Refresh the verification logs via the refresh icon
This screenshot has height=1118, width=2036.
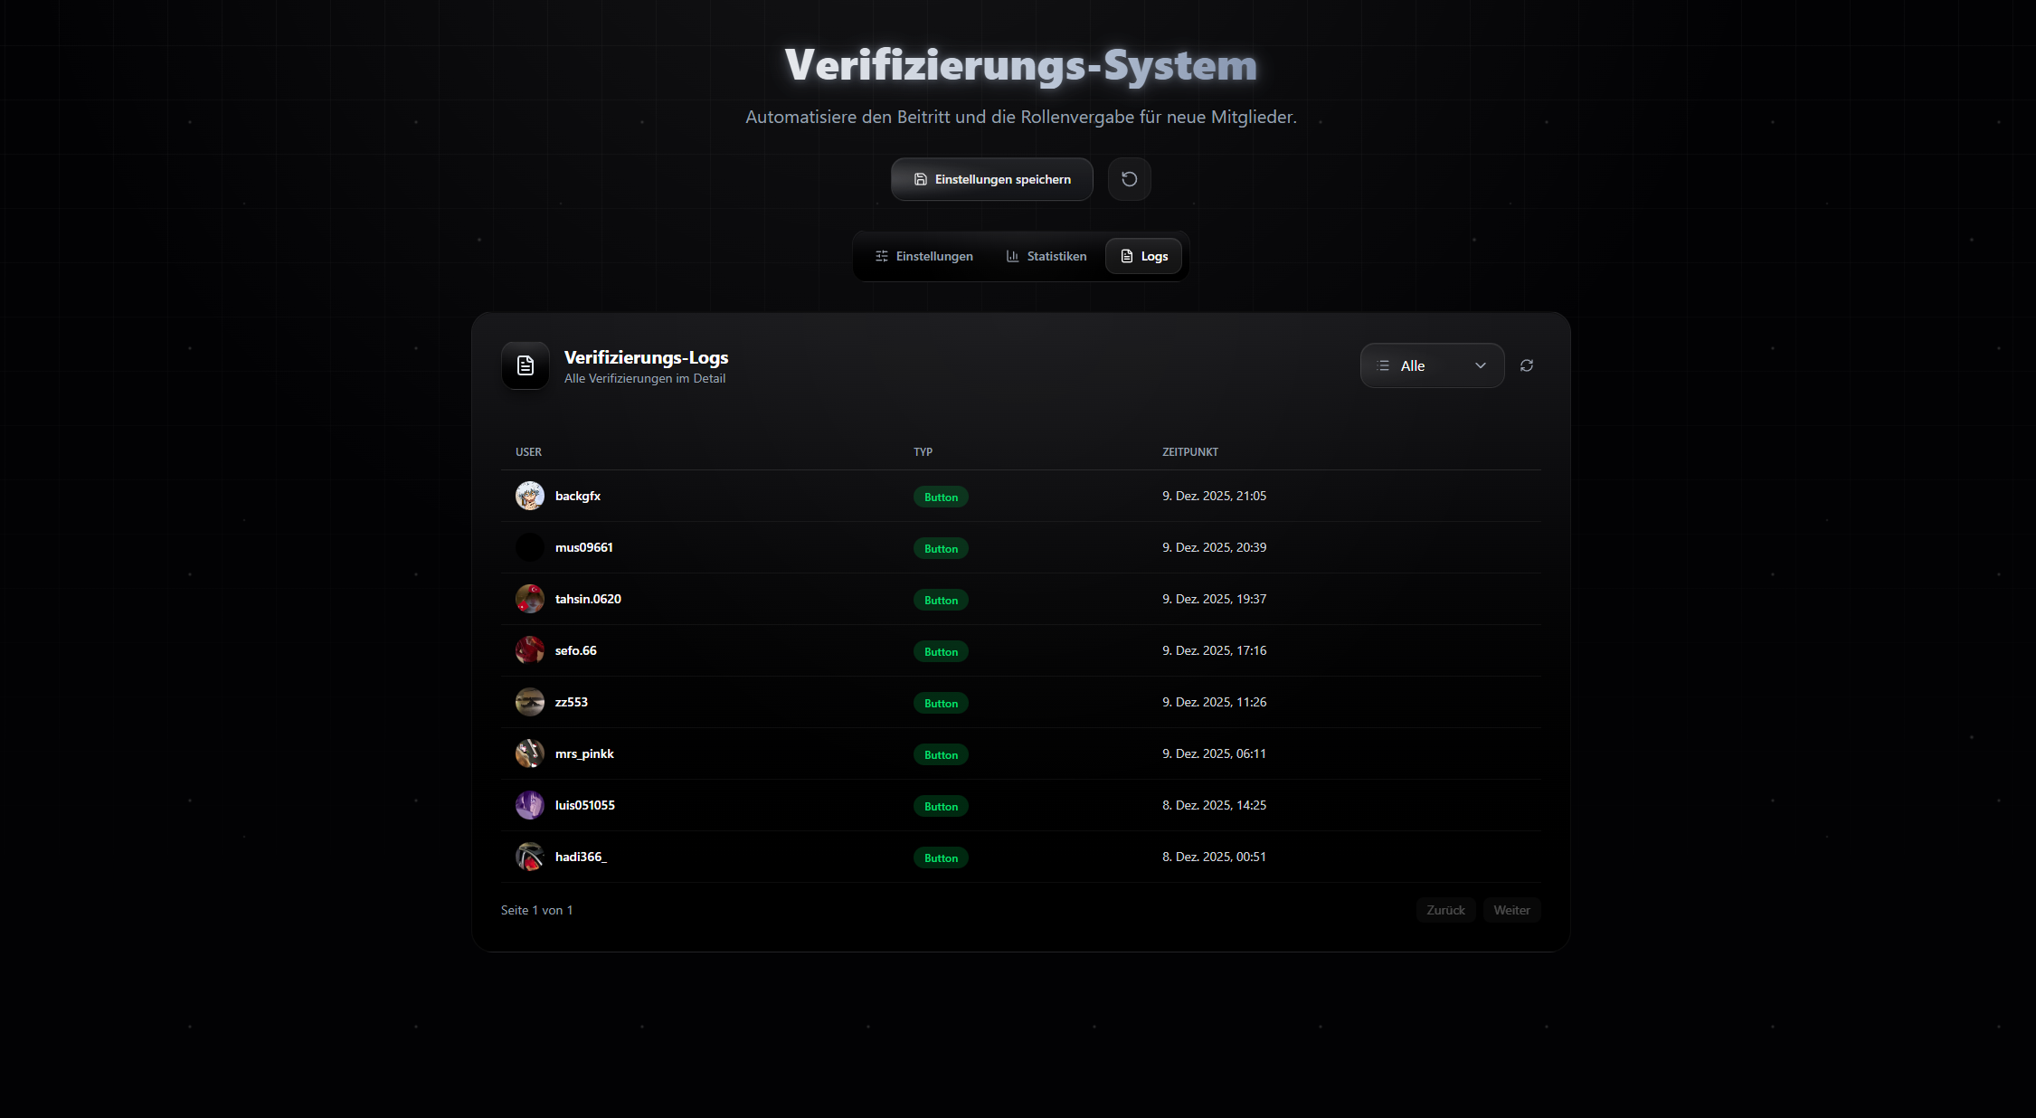1526,365
